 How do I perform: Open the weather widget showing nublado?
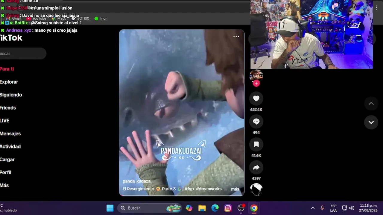point(8,208)
